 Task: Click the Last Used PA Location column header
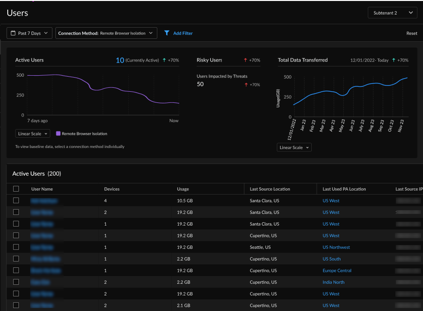(x=344, y=189)
